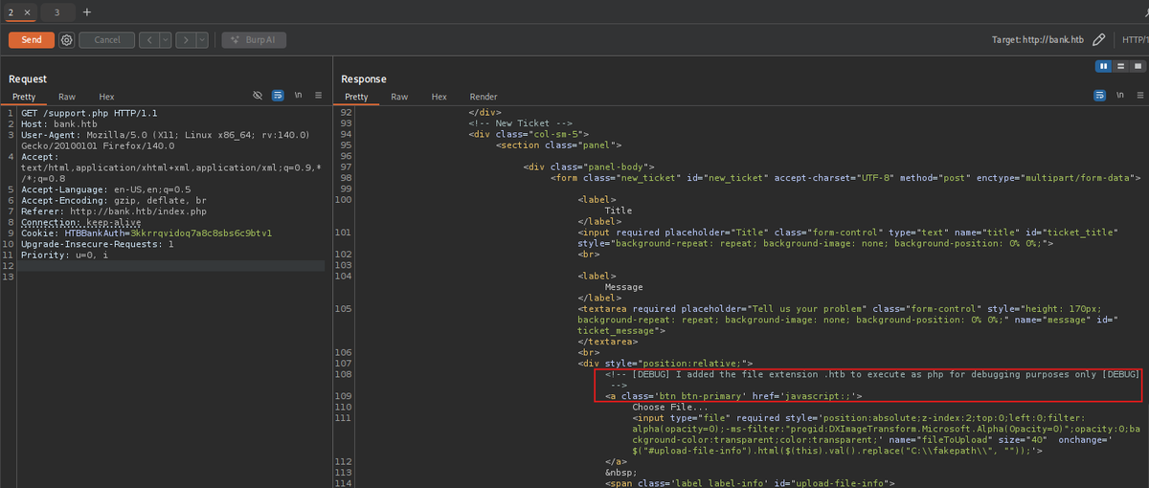The height and width of the screenshot is (488, 1149).
Task: Select side-by-side layout view
Action: pyautogui.click(x=1104, y=66)
